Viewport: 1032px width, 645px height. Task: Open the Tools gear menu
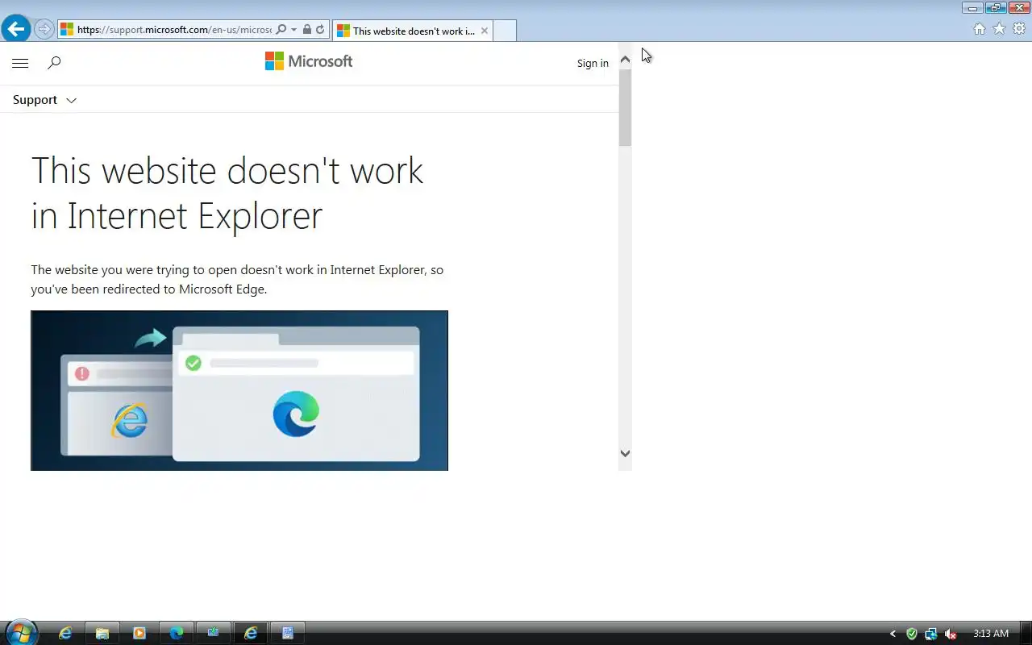1019,29
